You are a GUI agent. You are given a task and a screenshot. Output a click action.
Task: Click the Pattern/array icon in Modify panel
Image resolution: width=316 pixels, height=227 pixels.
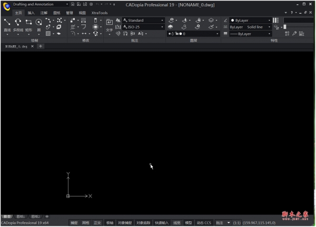point(83,20)
